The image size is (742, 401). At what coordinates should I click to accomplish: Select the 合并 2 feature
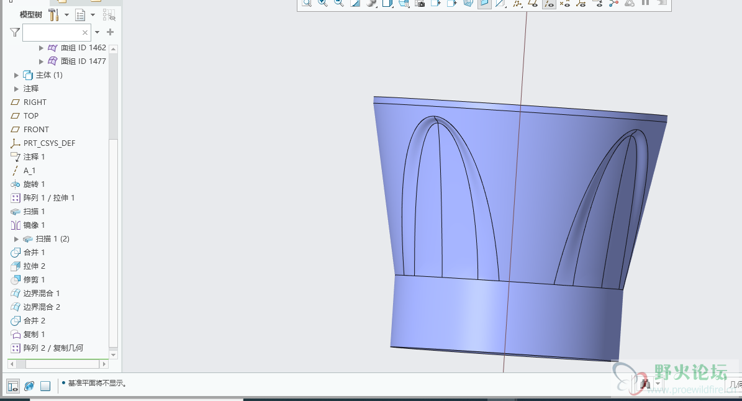pos(28,321)
